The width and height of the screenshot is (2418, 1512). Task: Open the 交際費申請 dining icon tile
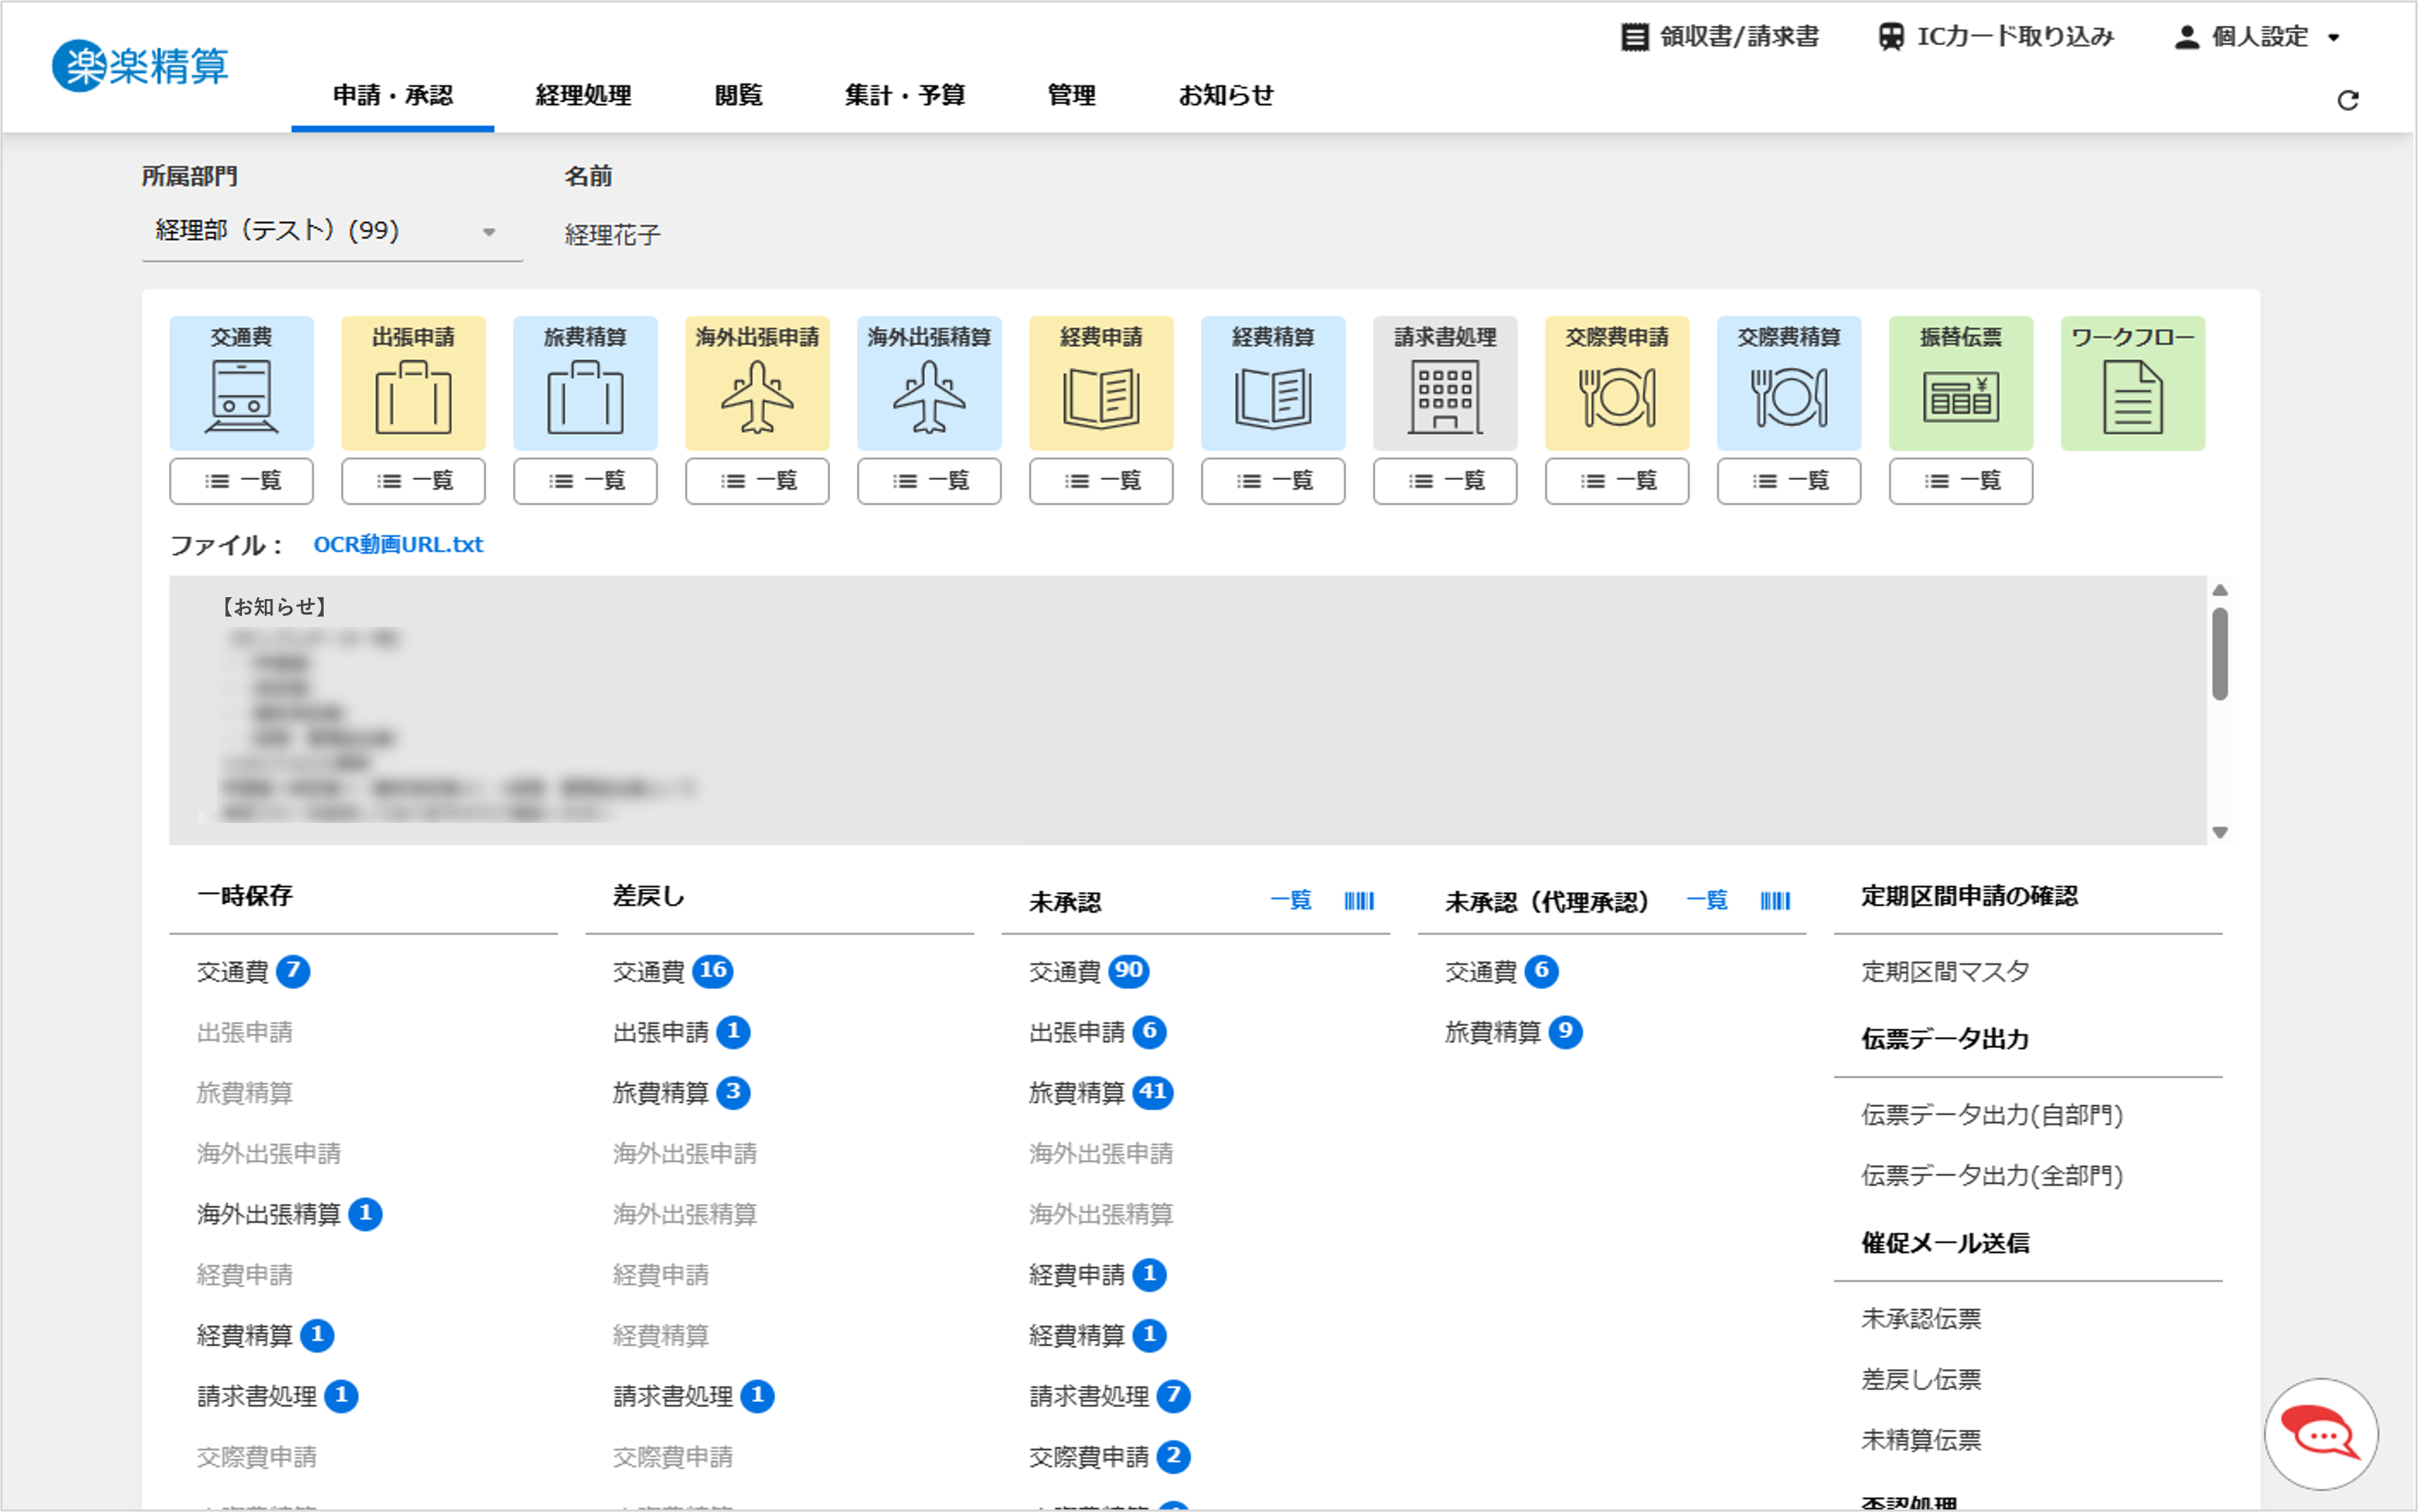click(1617, 383)
